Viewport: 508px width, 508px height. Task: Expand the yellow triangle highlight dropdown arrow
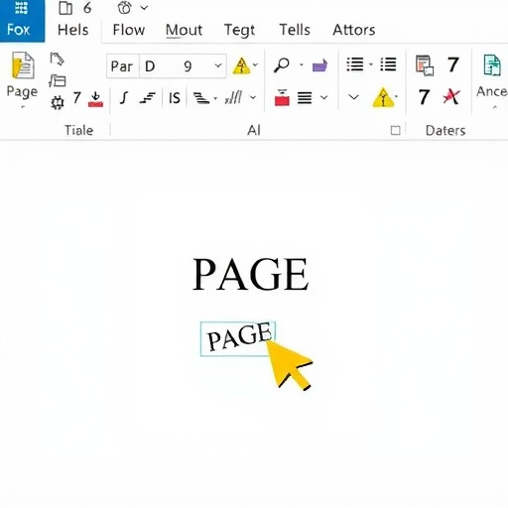click(x=255, y=64)
